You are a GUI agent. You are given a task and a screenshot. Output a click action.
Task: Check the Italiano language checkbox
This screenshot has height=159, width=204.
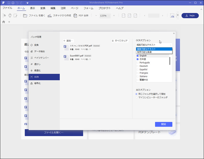tap(138, 76)
